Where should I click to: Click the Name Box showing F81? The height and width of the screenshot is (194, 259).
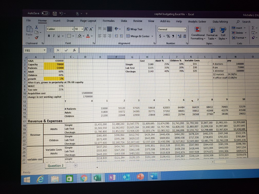35,51
